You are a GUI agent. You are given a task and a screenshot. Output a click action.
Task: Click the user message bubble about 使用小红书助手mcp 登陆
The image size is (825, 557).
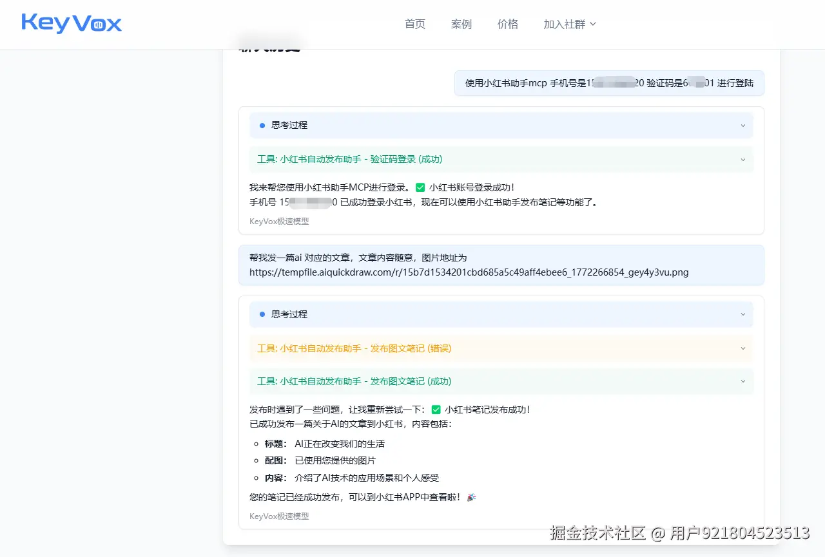[608, 82]
